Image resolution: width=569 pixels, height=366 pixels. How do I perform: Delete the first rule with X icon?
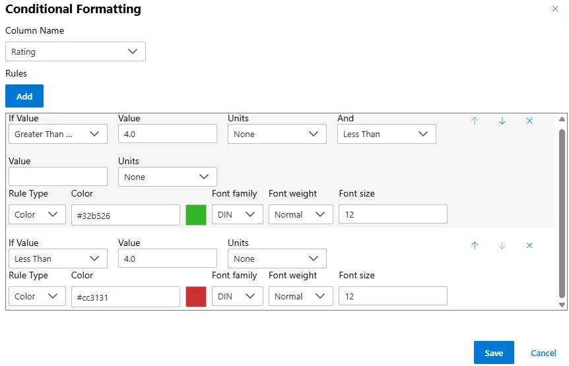pos(529,121)
